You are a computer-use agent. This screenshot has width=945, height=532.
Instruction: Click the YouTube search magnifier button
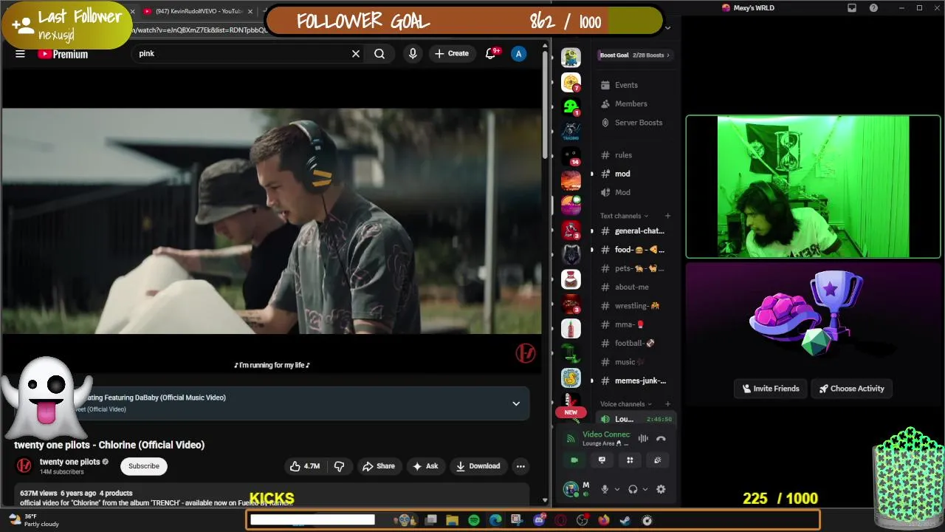pos(379,53)
